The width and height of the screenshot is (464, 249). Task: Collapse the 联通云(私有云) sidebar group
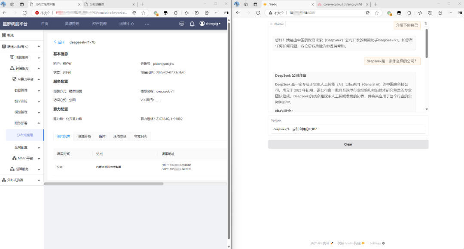point(22,46)
